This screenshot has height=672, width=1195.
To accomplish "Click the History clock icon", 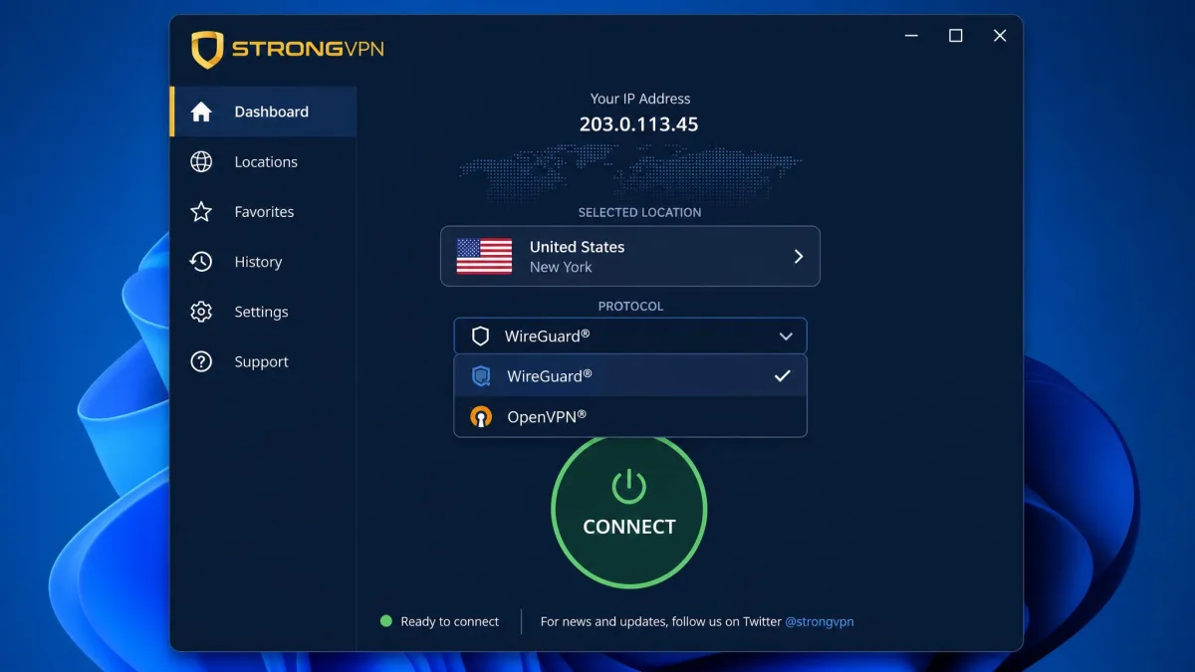I will 201,262.
